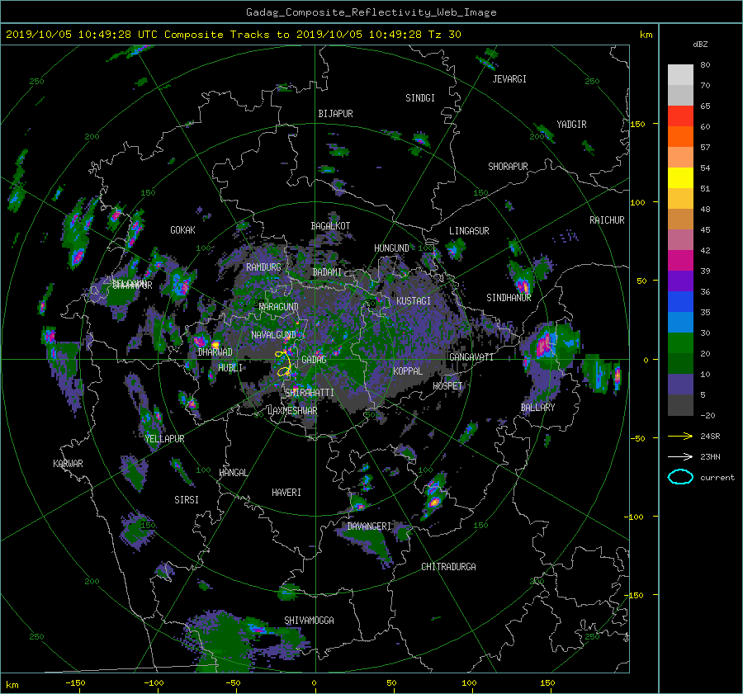Click the RAICHUR city label
Screen dimensions: 743x694
pyautogui.click(x=607, y=220)
